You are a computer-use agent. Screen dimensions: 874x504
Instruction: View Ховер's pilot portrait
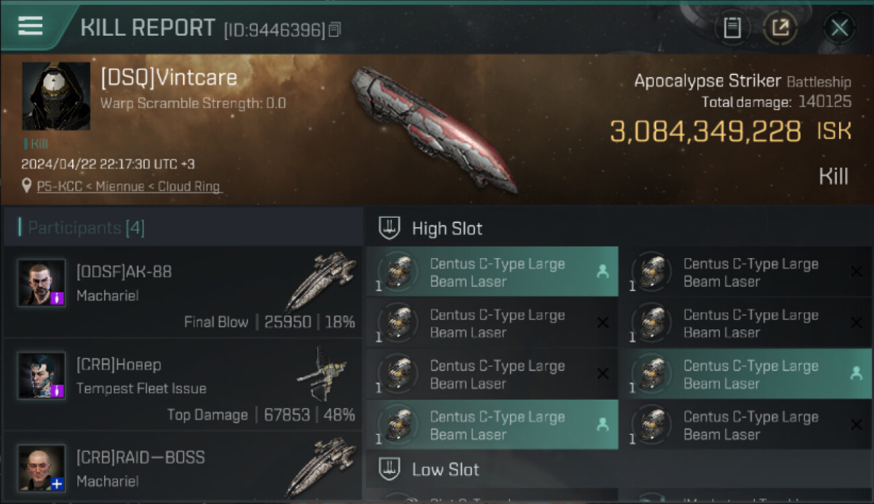tap(42, 375)
